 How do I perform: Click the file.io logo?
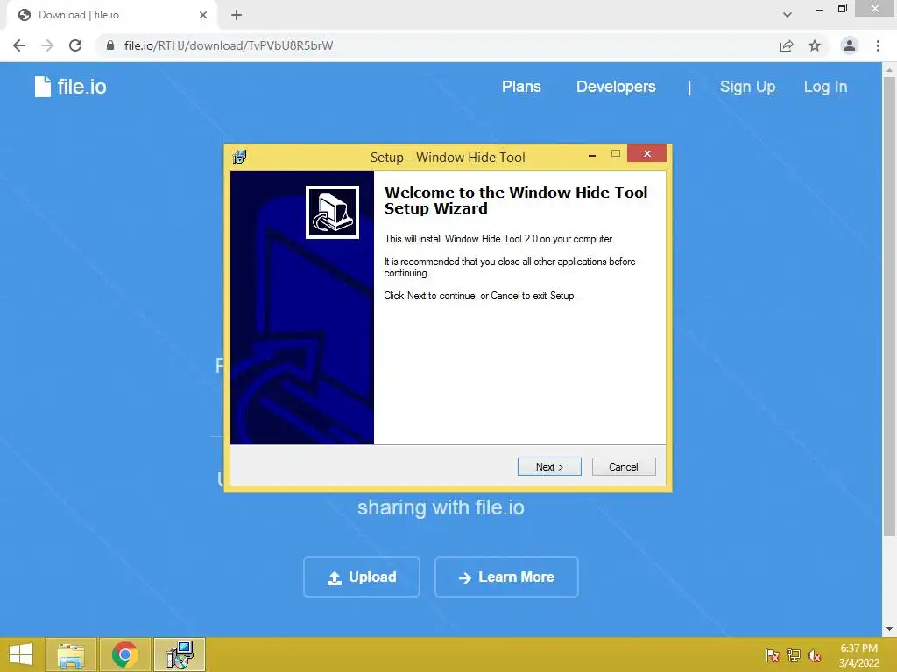[x=70, y=87]
